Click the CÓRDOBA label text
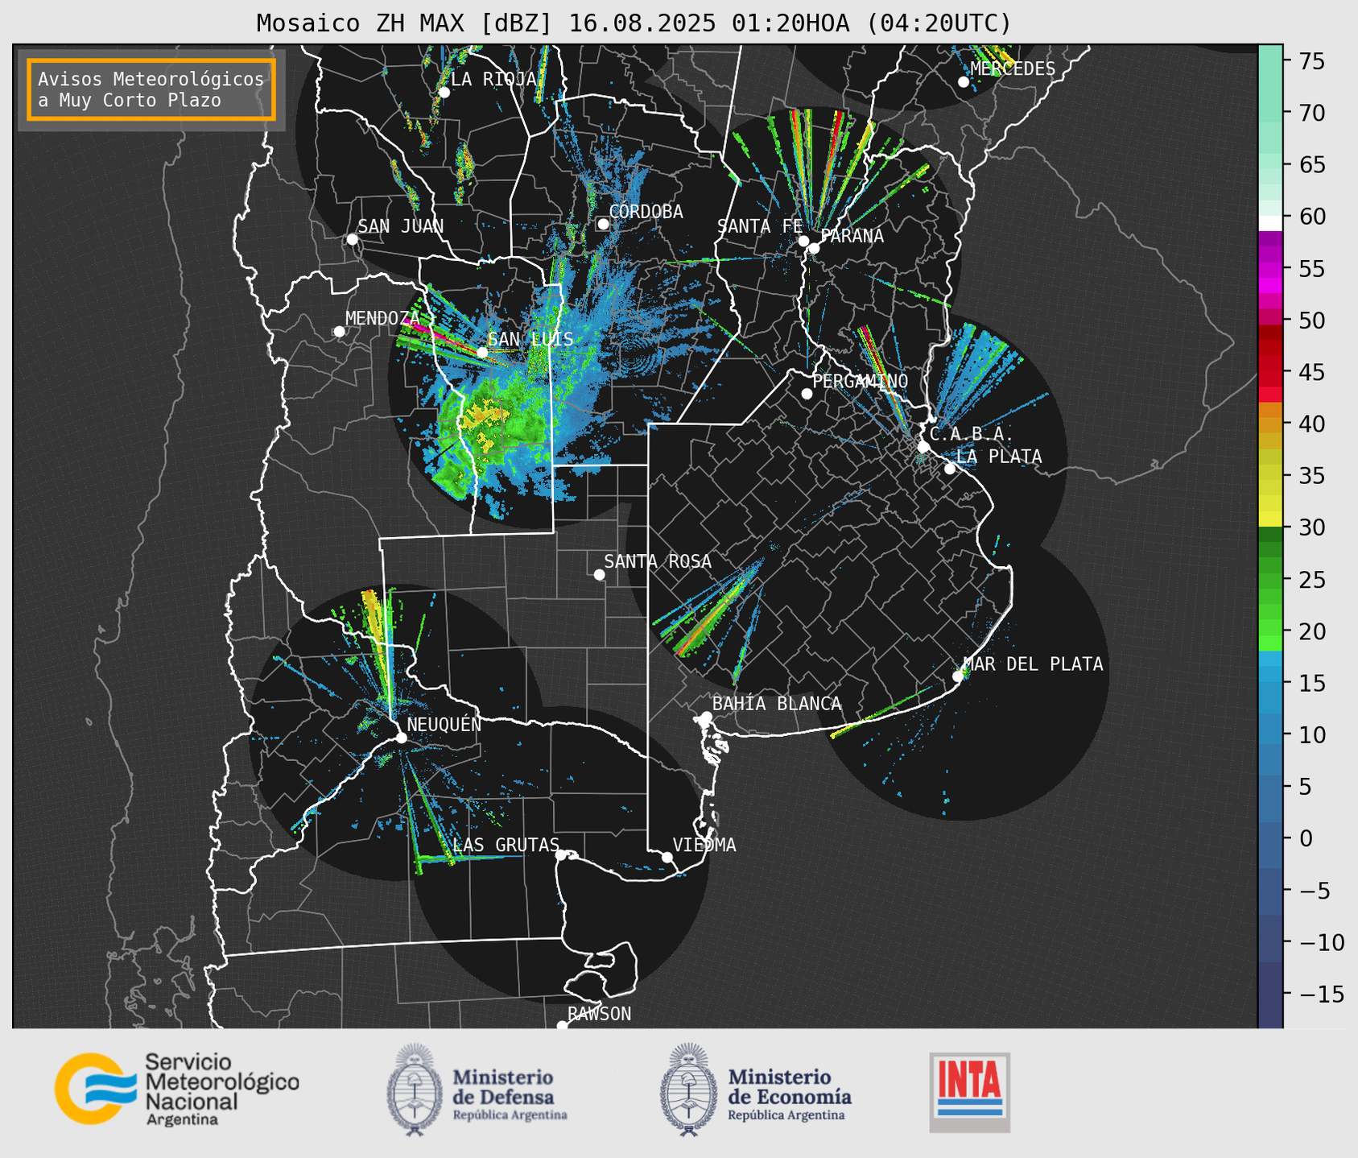Image resolution: width=1358 pixels, height=1158 pixels. pos(646,212)
